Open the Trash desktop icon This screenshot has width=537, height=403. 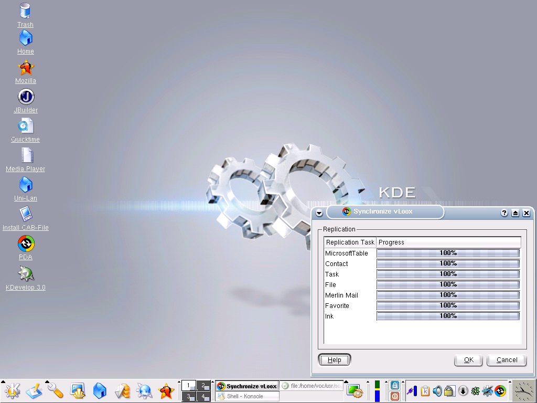point(25,15)
